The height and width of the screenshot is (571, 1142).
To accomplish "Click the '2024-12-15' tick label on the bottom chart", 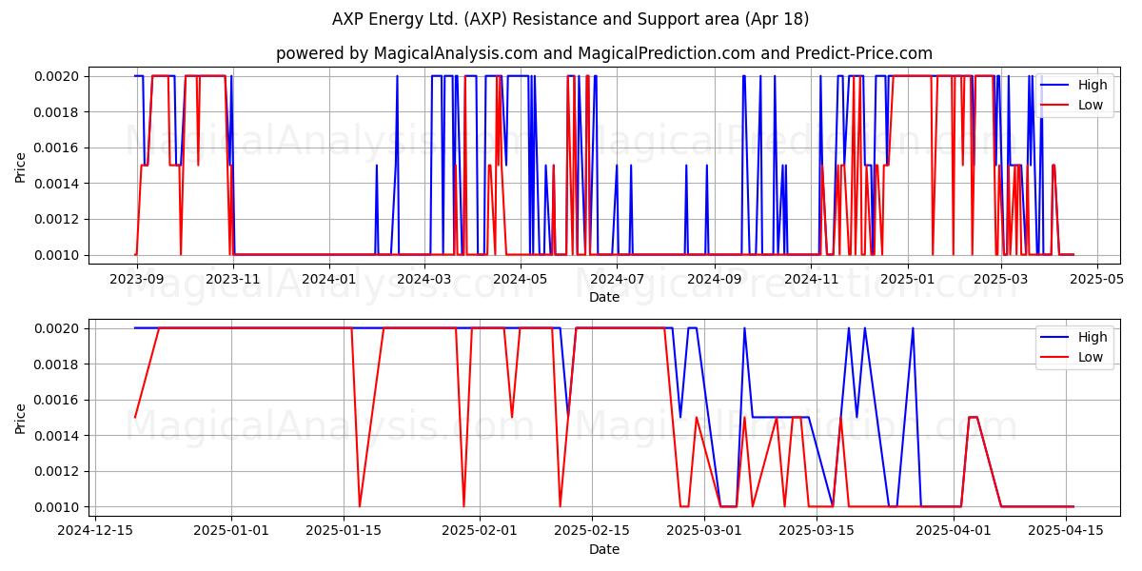I will 95,532.
